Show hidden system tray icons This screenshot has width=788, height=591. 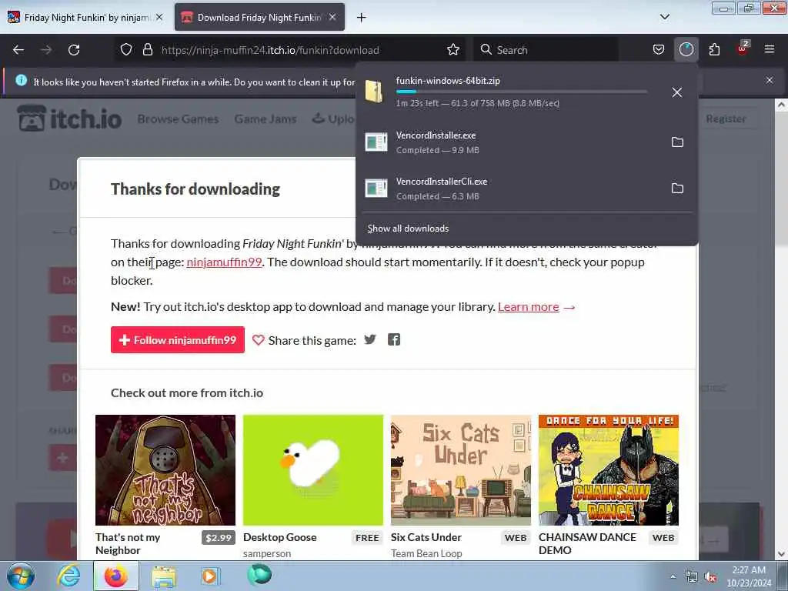(x=673, y=577)
